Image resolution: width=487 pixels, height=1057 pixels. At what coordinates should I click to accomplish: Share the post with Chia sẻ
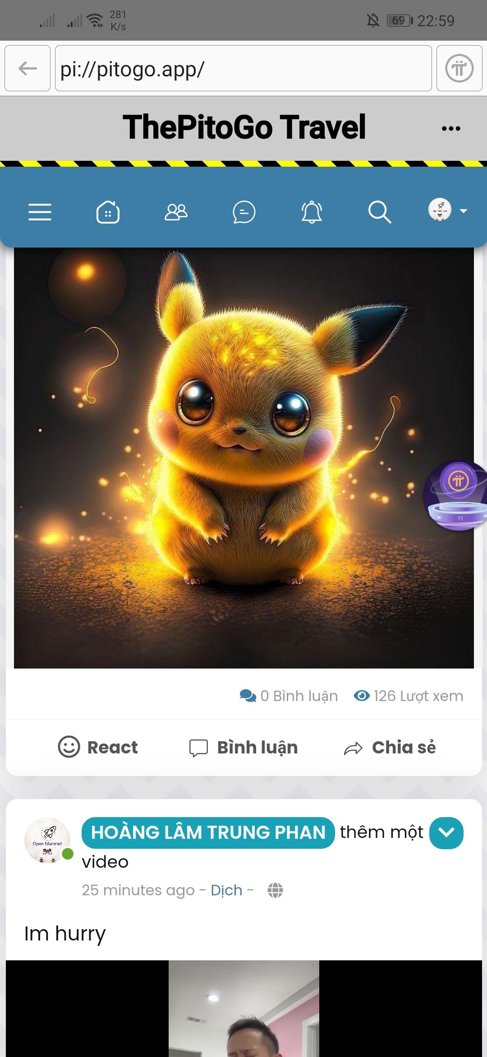tap(390, 748)
